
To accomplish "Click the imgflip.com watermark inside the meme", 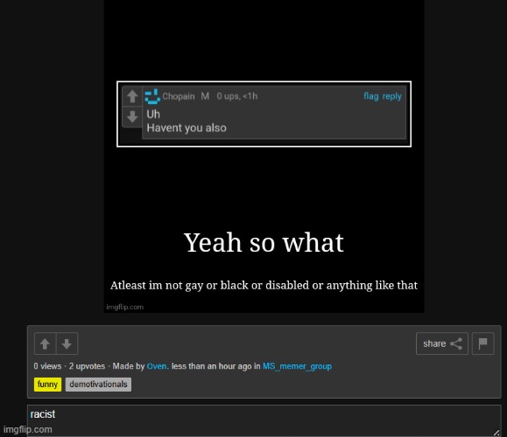I will (125, 307).
